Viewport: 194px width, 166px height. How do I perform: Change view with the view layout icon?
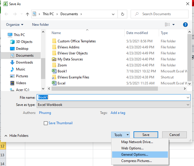[167, 25]
